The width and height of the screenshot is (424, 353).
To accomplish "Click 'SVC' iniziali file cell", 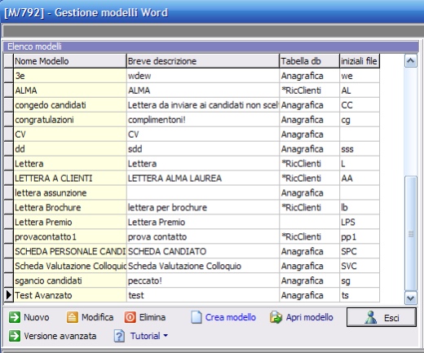I will point(360,266).
